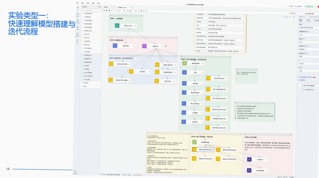Click the green icon of STEP 4 复制原始数据 node
The image size is (319, 178).
click(184, 63)
